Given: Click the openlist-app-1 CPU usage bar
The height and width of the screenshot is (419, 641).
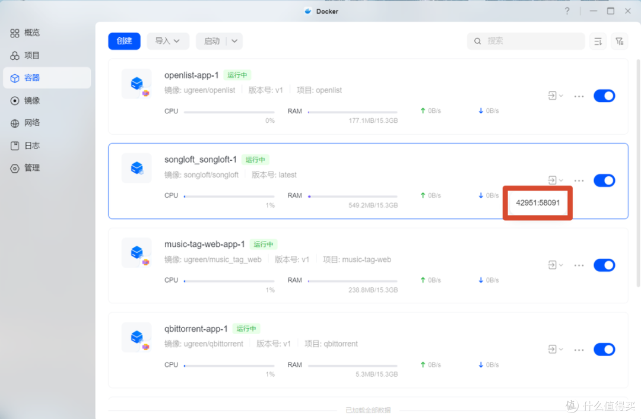Looking at the screenshot, I should coord(229,112).
